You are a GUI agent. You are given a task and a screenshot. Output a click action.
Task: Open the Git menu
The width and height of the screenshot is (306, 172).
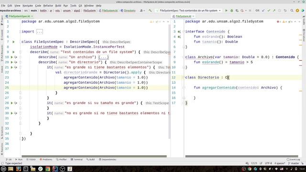80,6
